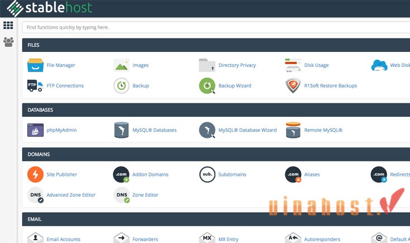Click the Email Accounts envelope icon
410x243 pixels.
pyautogui.click(x=35, y=237)
